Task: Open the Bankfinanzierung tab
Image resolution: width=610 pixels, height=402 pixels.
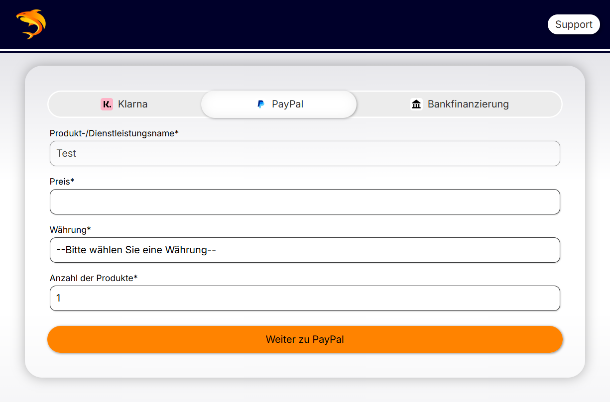Action: pos(459,104)
